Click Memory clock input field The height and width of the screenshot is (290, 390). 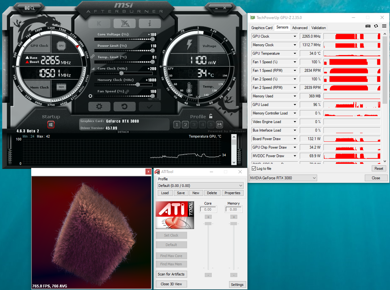click(233, 209)
